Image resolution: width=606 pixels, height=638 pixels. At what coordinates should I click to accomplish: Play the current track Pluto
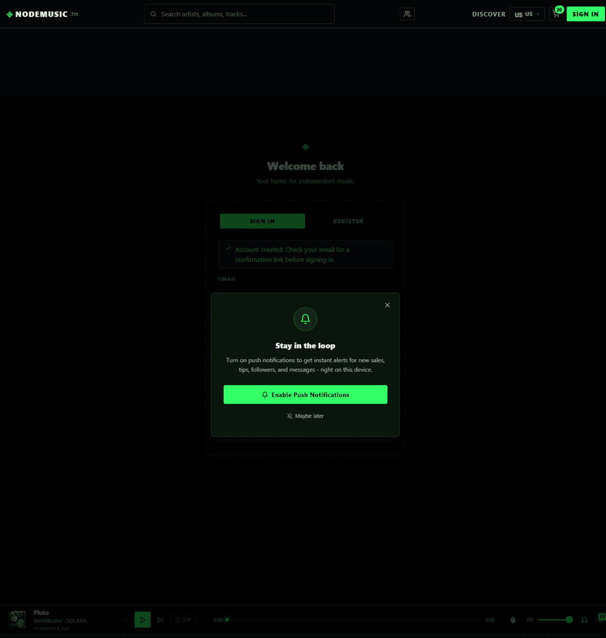click(x=142, y=620)
